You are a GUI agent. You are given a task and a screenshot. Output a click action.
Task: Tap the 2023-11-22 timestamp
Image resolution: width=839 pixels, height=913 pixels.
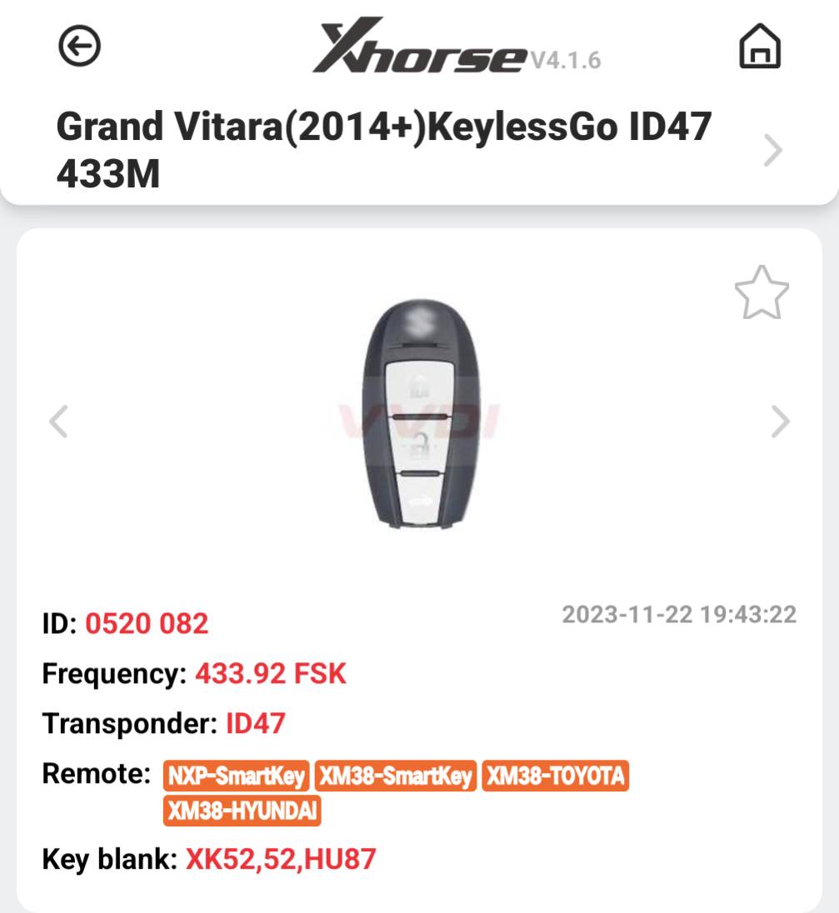(680, 615)
